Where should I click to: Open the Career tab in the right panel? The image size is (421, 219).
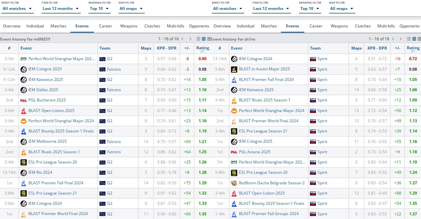[x=316, y=26]
